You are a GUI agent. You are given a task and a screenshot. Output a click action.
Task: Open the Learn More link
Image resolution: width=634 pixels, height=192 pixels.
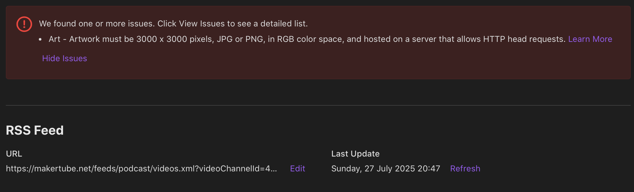(x=590, y=39)
